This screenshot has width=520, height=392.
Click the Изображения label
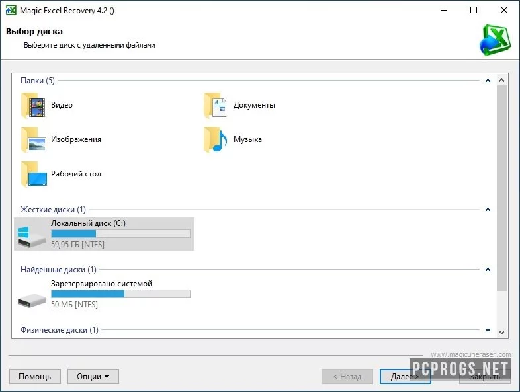click(x=76, y=139)
